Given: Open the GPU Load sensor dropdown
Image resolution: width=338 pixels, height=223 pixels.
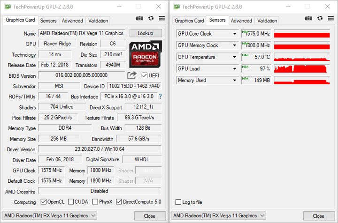Looking at the screenshot, I should (x=235, y=68).
